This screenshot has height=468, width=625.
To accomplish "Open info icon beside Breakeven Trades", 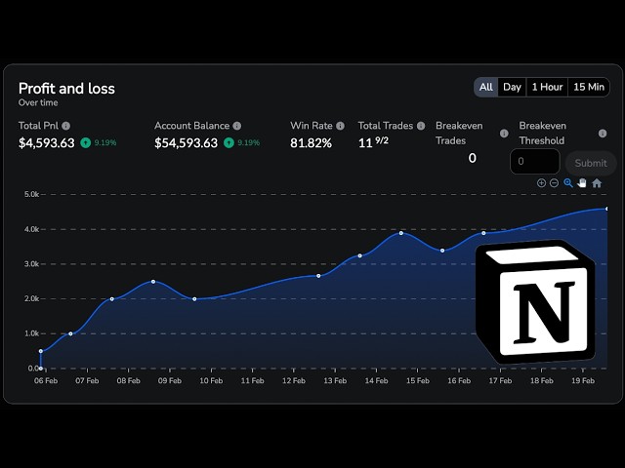I will click(x=504, y=134).
